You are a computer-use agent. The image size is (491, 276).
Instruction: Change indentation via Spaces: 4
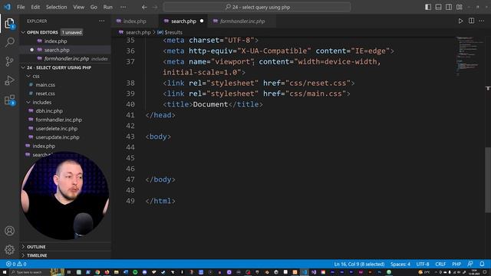[x=400, y=264]
